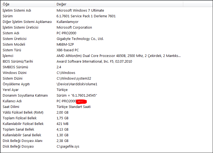213x153 pixels.
Task: Highlight the Windows Dizini row
Action: coord(15,73)
